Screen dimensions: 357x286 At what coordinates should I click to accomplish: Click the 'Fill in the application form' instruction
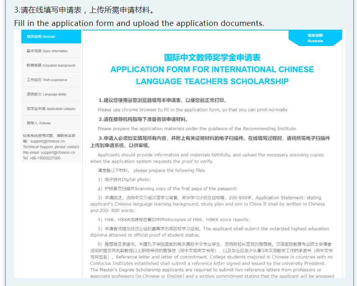click(139, 23)
